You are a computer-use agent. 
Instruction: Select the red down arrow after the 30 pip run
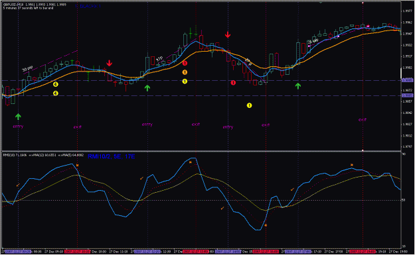tap(109, 63)
